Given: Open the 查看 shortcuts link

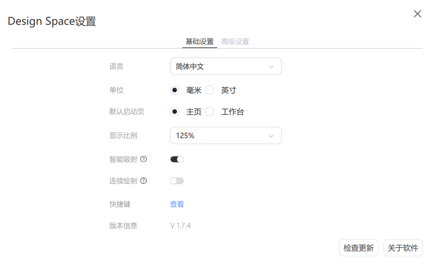Looking at the screenshot, I should 177,204.
